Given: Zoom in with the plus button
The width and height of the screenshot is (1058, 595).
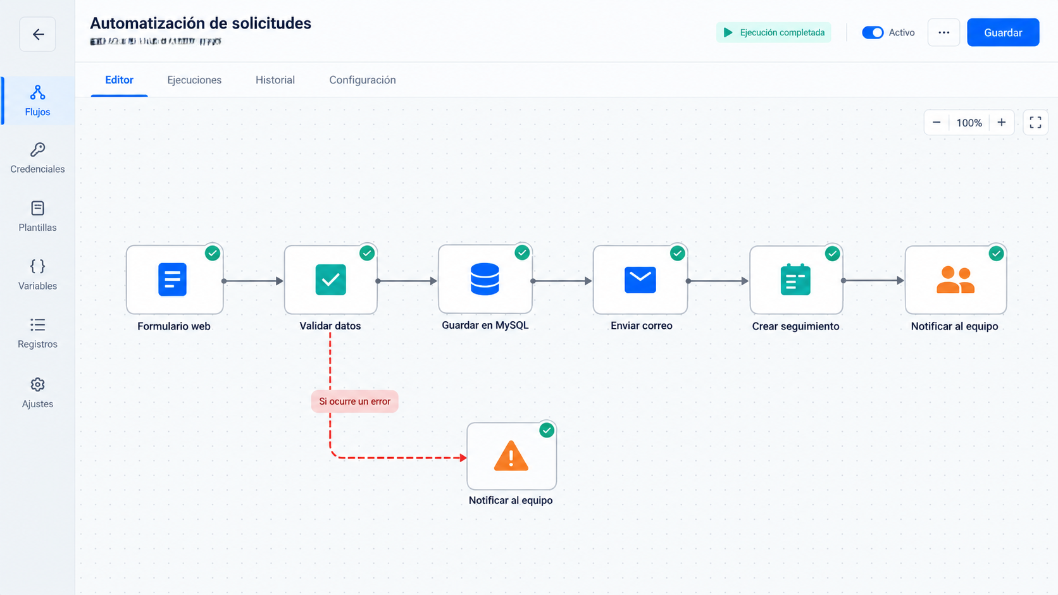Looking at the screenshot, I should [x=1002, y=123].
